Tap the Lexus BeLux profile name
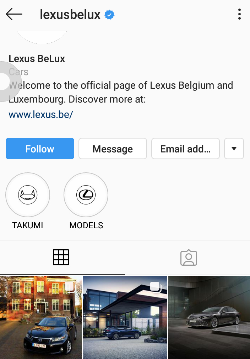Viewport: 250px width, 359px height. click(x=37, y=59)
